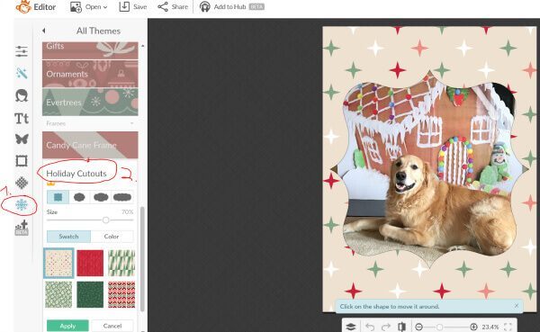Select the Gifts theme item
Image resolution: width=540 pixels, height=332 pixels.
(x=90, y=50)
